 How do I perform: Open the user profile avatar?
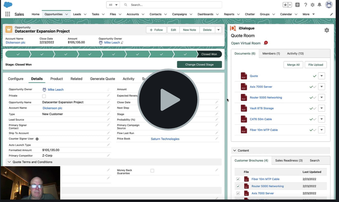tap(329, 5)
